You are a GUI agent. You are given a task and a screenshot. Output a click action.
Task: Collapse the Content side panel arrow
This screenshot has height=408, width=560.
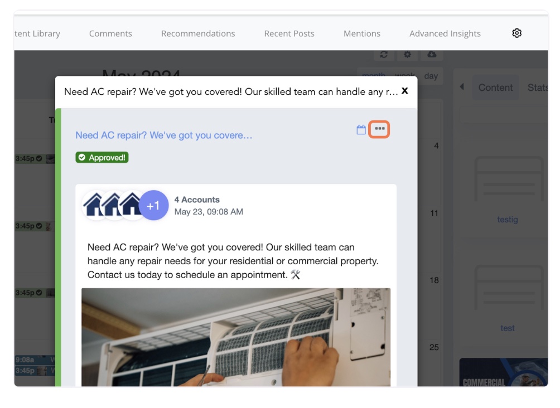click(462, 87)
